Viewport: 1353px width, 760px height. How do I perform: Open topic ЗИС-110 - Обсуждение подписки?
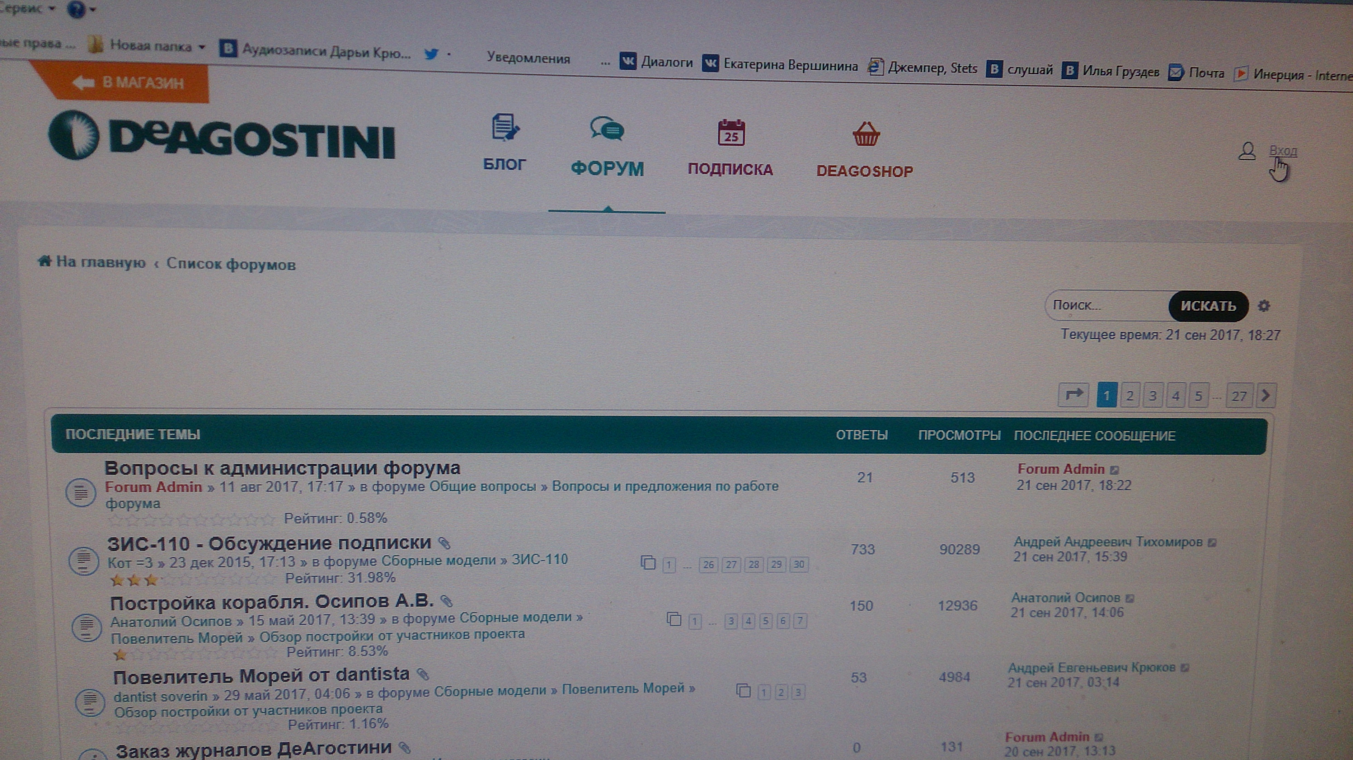(x=269, y=544)
